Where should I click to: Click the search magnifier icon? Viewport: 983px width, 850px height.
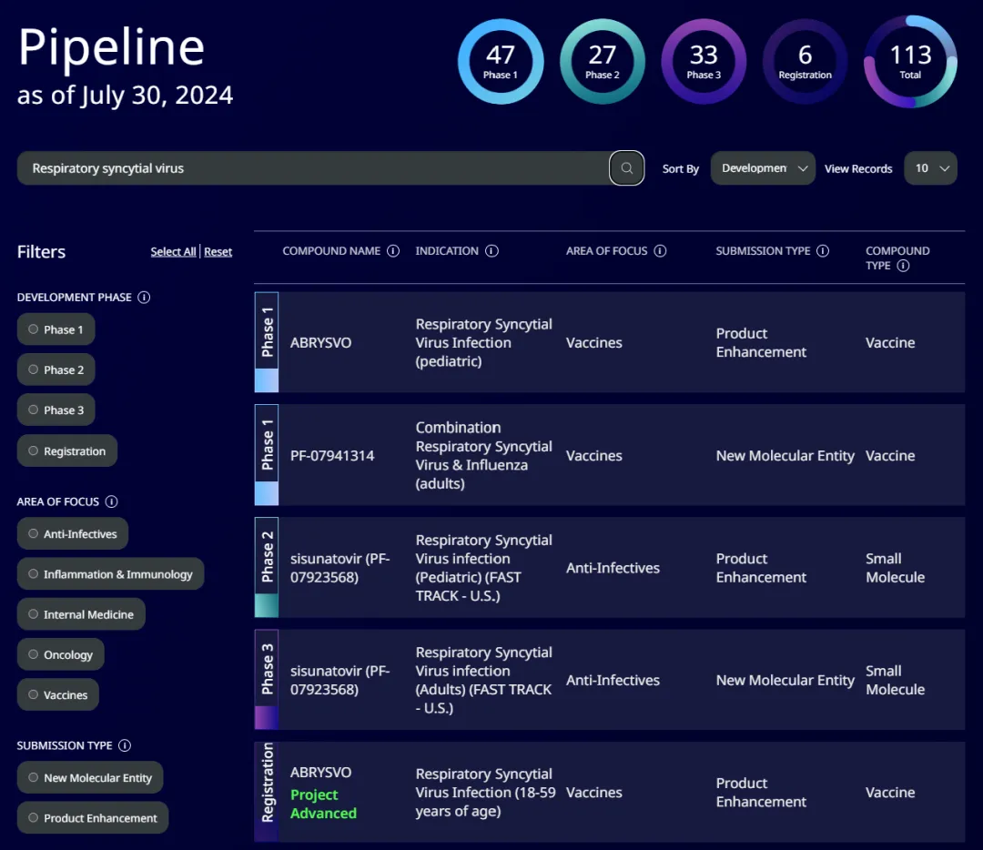626,168
